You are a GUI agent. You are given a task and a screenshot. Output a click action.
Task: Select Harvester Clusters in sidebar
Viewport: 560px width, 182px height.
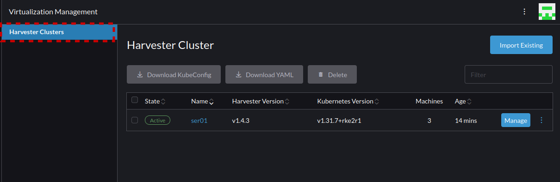click(x=58, y=32)
